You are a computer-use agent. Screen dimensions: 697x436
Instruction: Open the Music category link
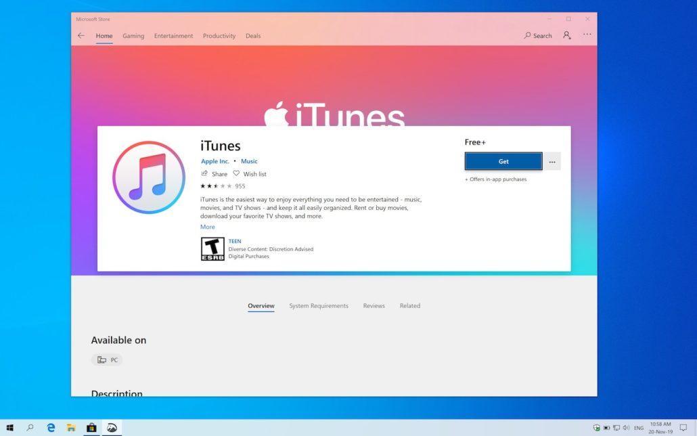[x=249, y=161]
